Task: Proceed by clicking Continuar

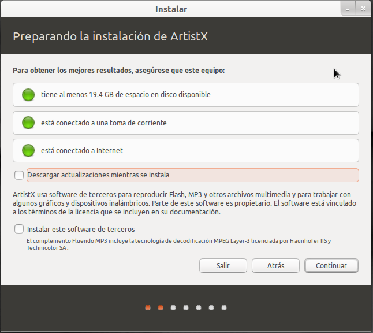Action: tap(331, 265)
